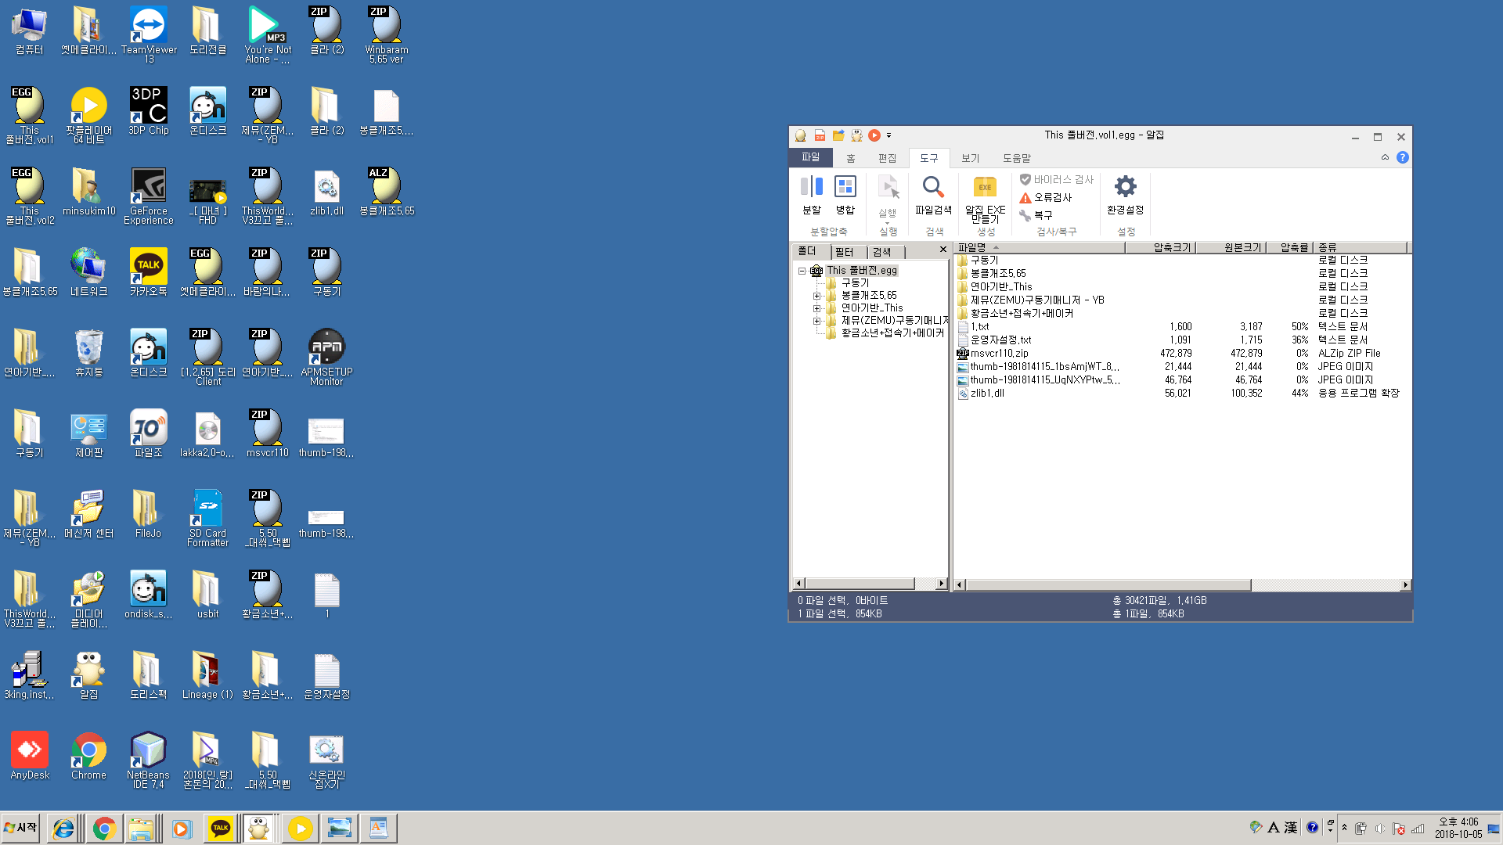Open 휴지통 recycle bin icon
The height and width of the screenshot is (845, 1503).
89,353
